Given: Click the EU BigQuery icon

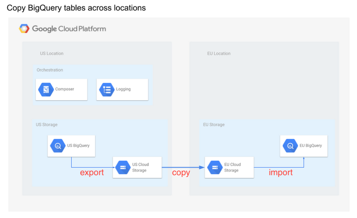Looking at the screenshot, I should point(290,146).
